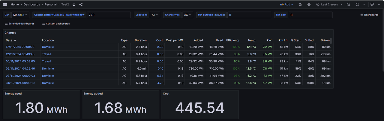Save dashboard using the floppy disk icon
Image resolution: width=384 pixels, height=121 pixels.
pos(300,4)
